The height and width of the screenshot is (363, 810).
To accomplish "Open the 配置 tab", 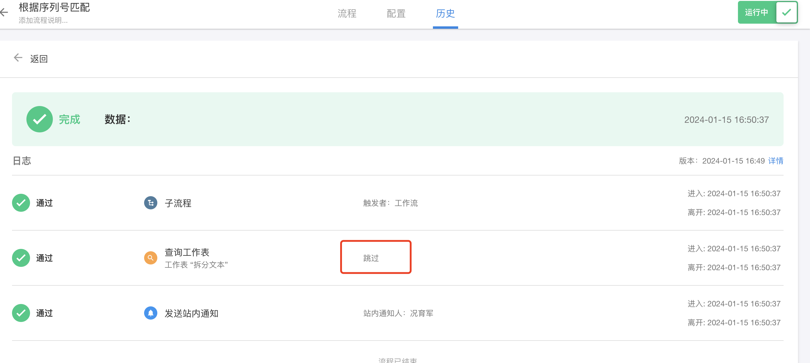I will [396, 13].
